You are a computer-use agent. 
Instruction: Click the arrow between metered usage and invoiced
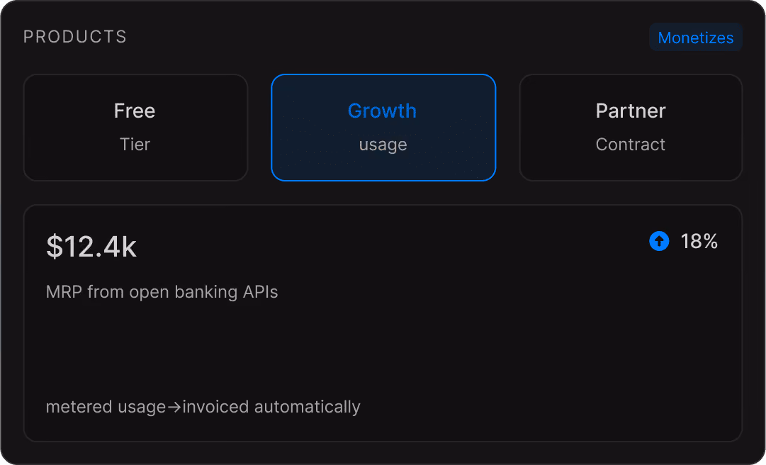click(174, 407)
